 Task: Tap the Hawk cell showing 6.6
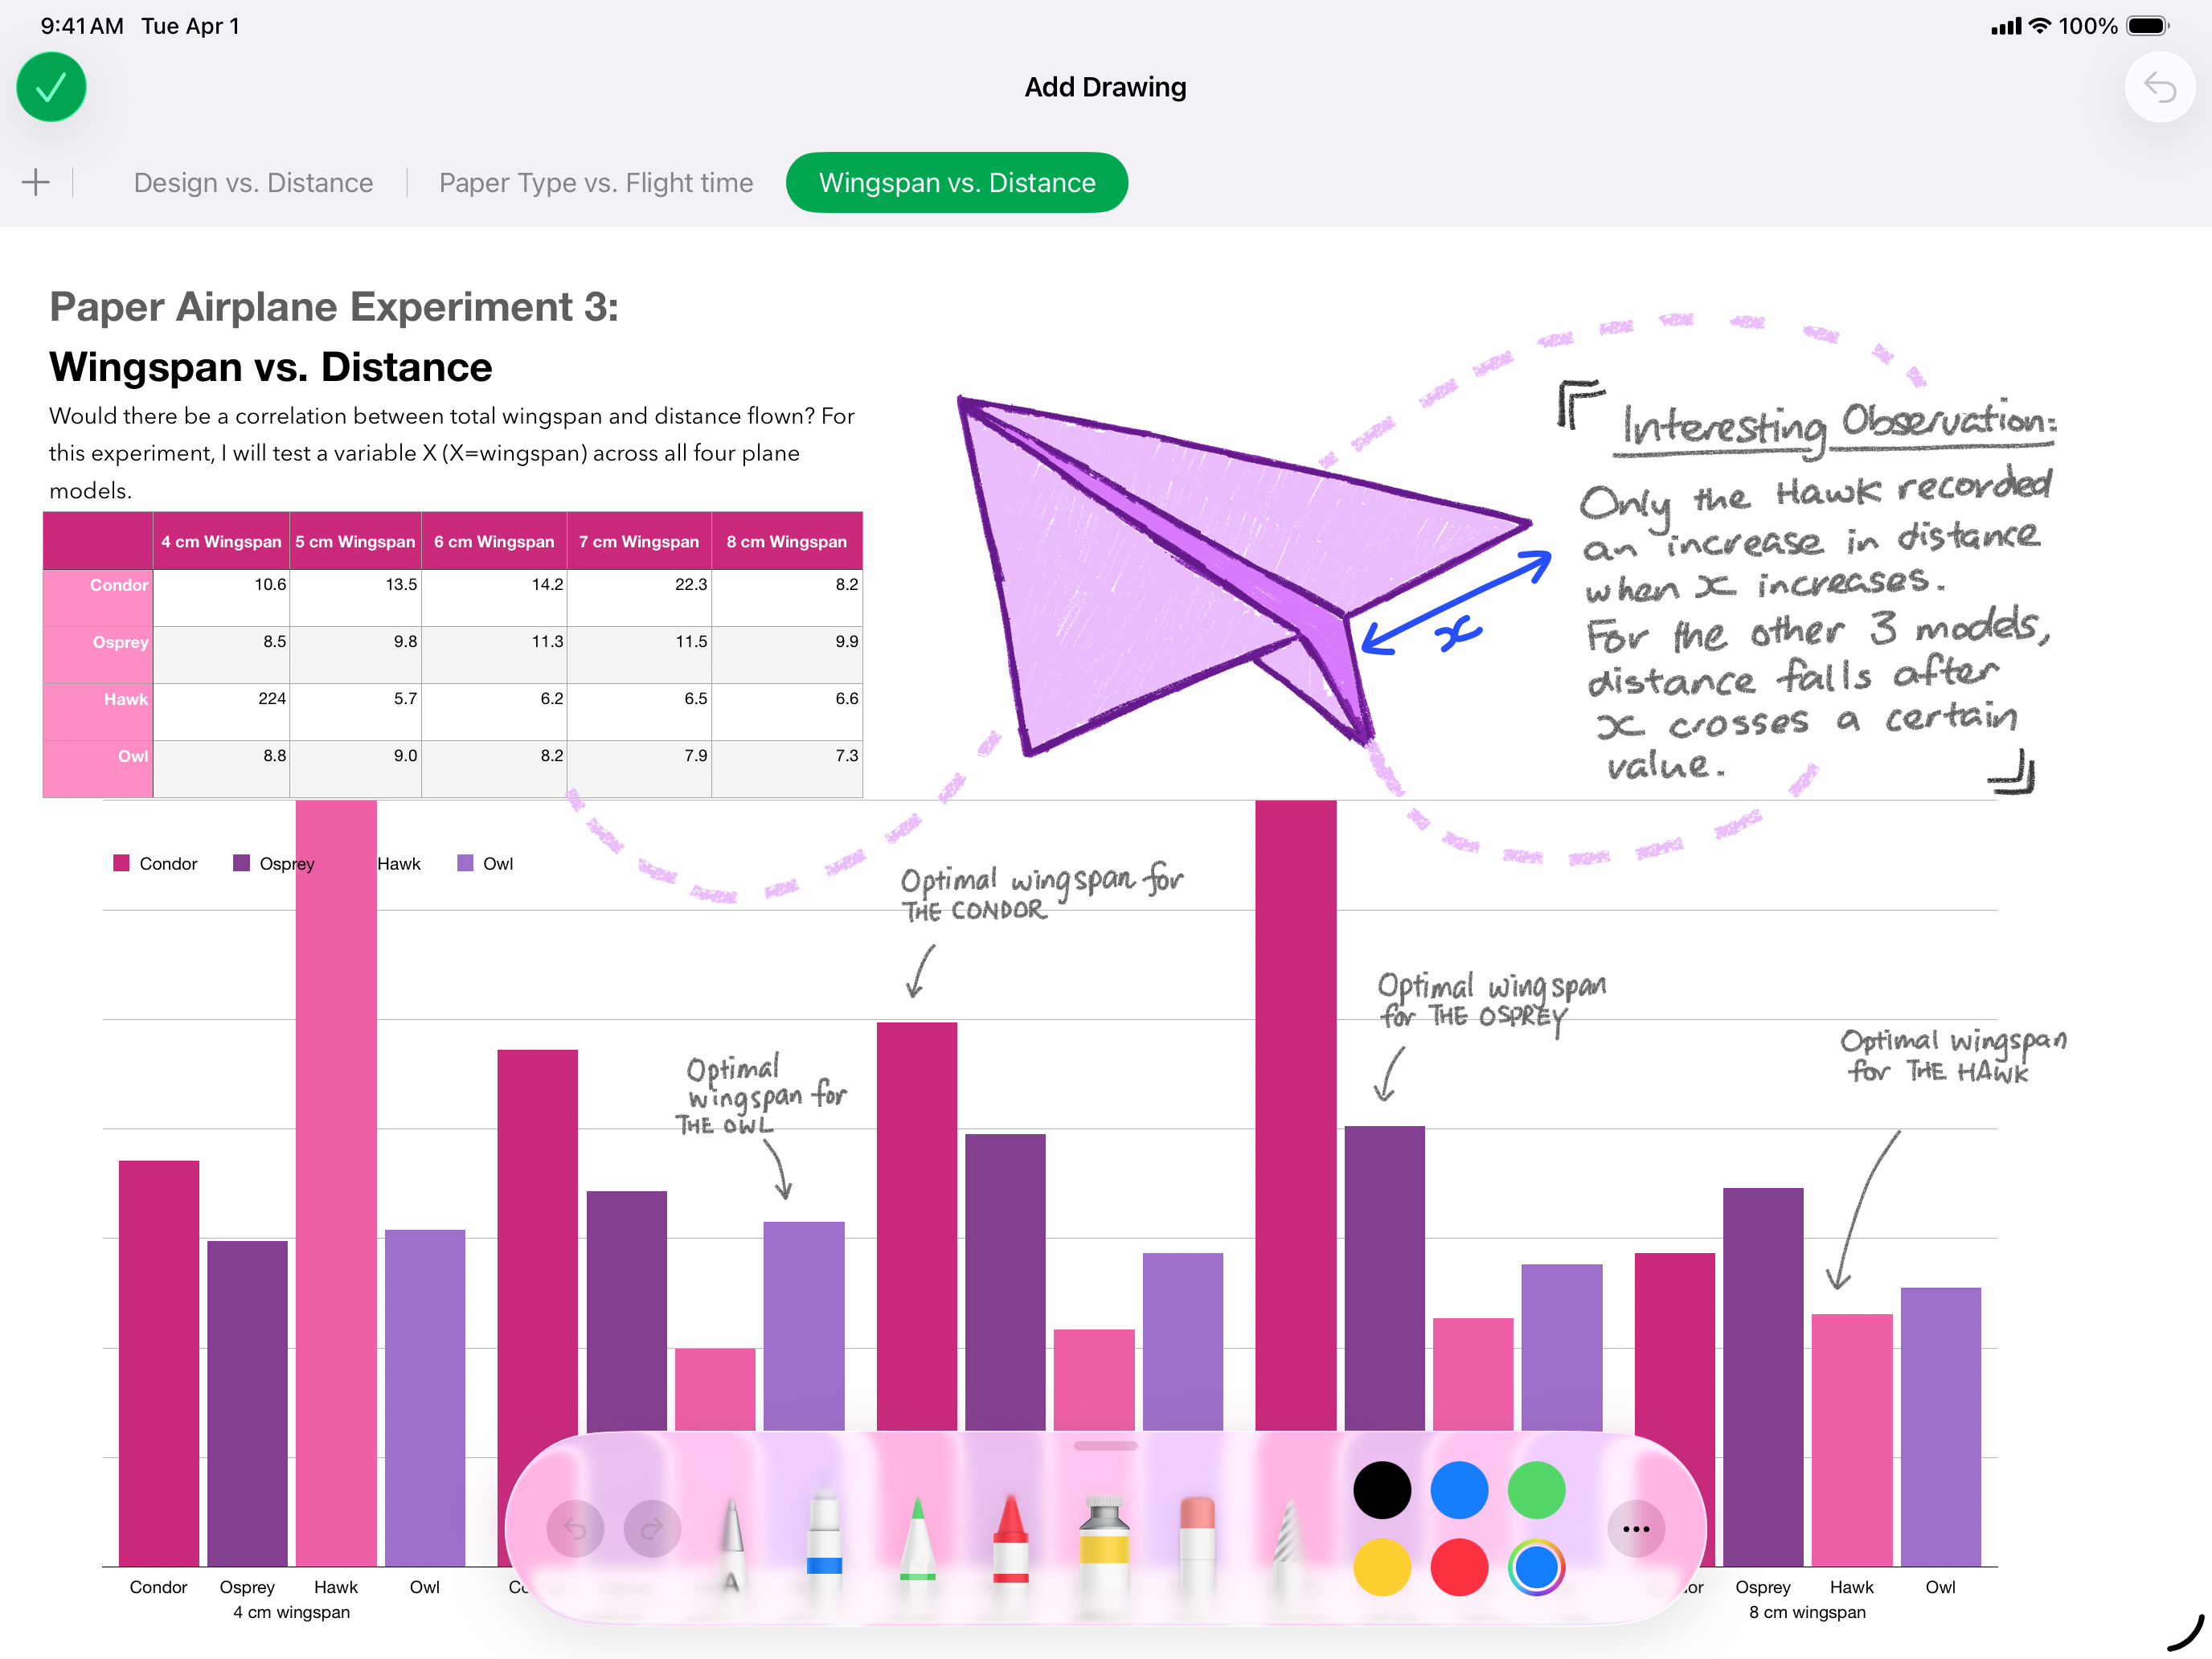[x=787, y=711]
